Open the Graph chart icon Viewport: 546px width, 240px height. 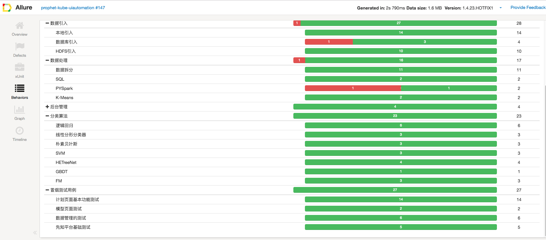[20, 109]
